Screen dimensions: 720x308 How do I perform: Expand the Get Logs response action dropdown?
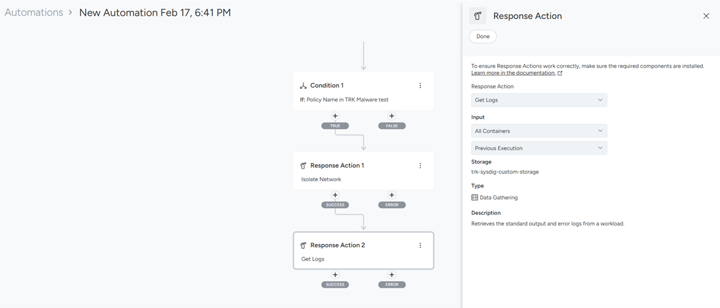click(x=538, y=100)
